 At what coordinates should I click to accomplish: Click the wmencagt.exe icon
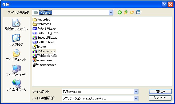(x=35, y=65)
